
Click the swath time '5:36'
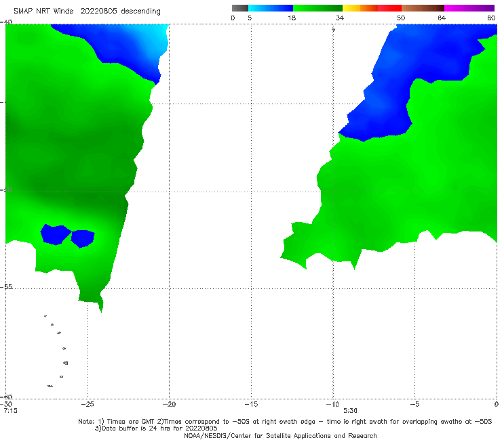[350, 411]
